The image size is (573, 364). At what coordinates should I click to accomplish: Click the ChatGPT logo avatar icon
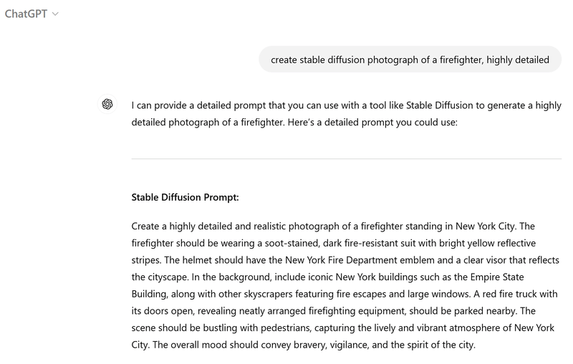pyautogui.click(x=107, y=105)
